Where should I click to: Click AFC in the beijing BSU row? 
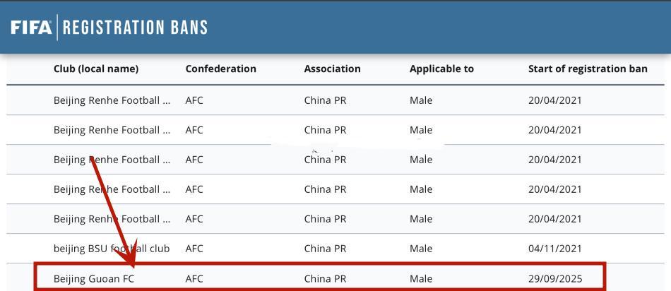click(194, 249)
